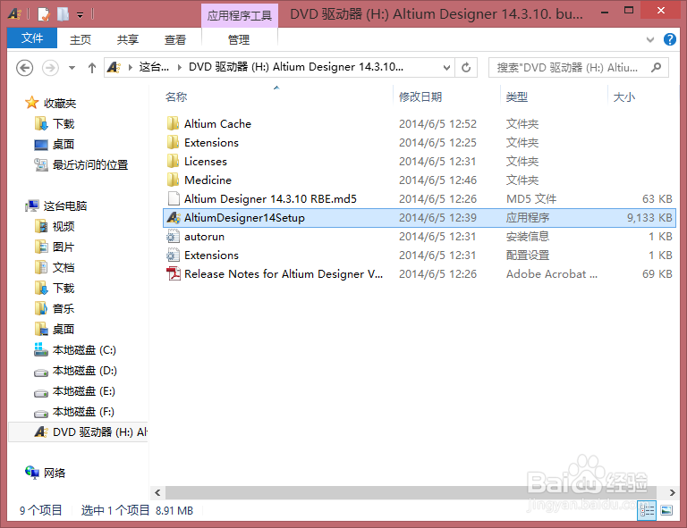This screenshot has height=528, width=687.
Task: Select the Extensions folder icon
Action: tap(173, 142)
